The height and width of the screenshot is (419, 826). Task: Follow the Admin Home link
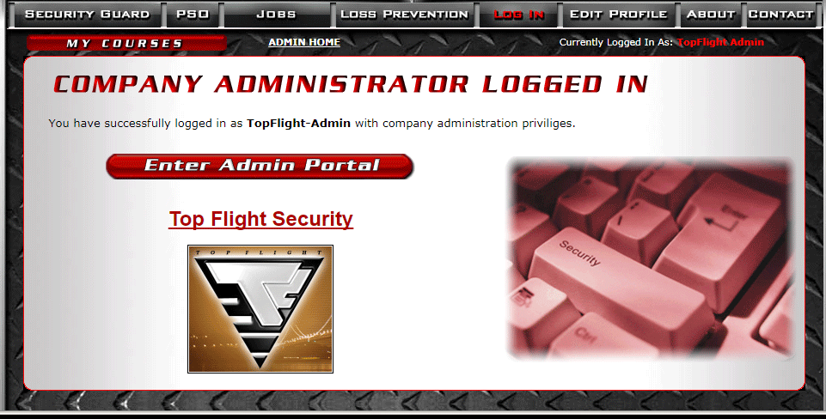pos(304,42)
